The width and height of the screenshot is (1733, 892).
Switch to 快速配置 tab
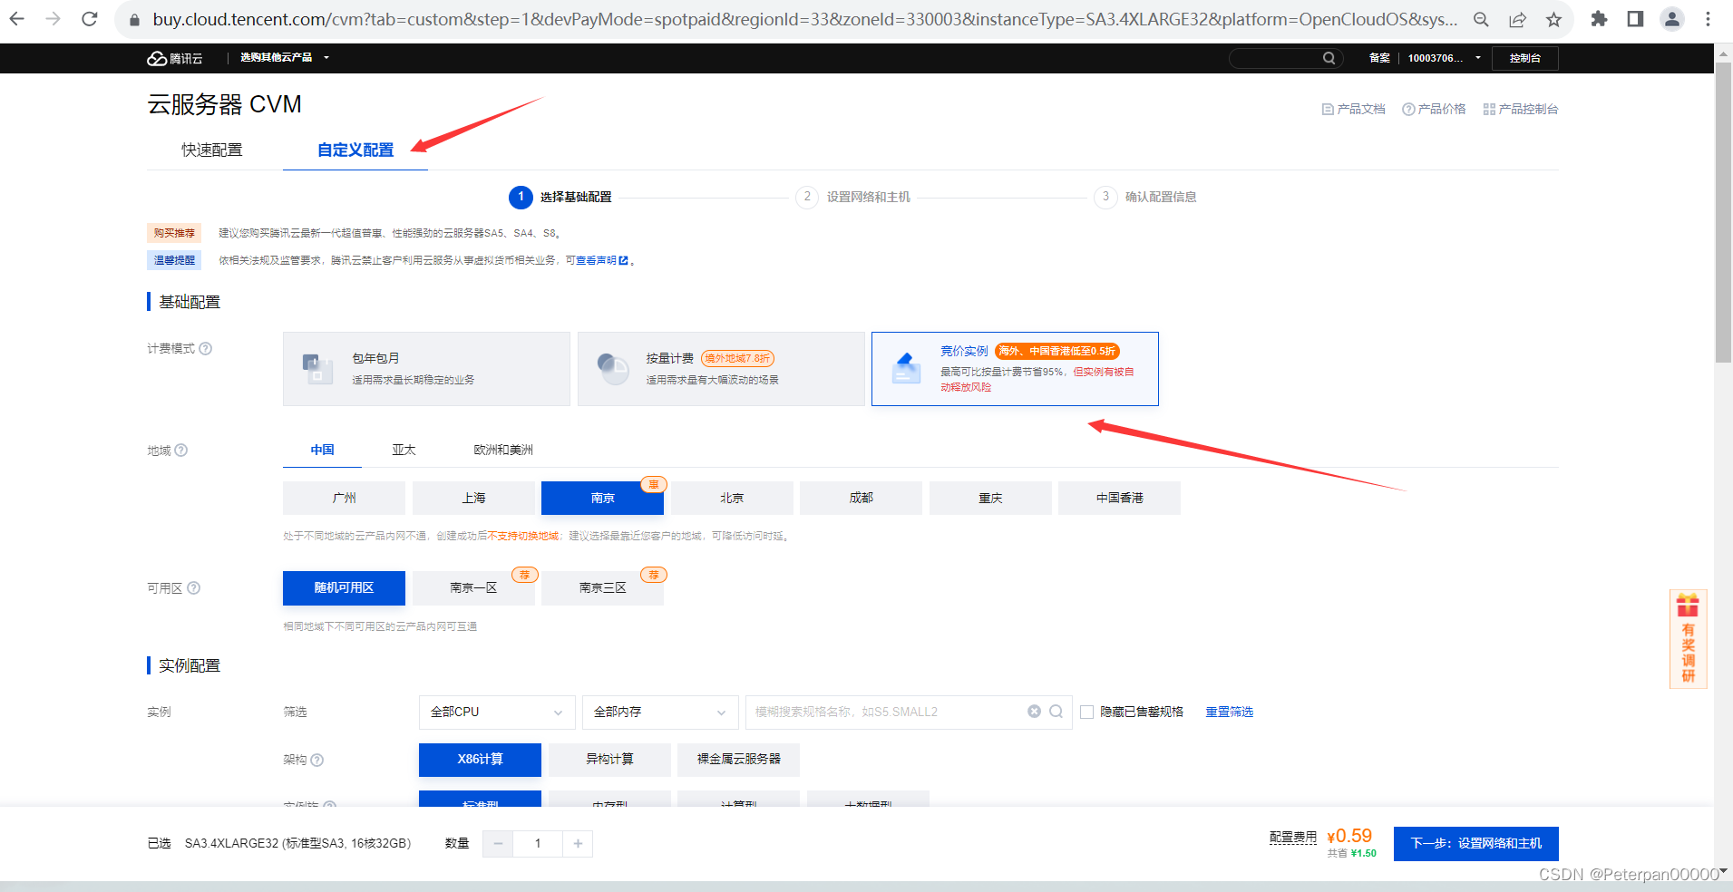point(212,150)
